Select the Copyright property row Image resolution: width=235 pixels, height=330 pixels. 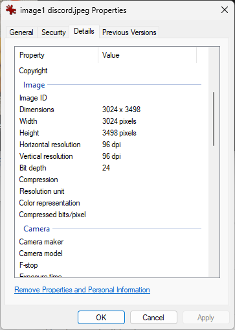110,71
